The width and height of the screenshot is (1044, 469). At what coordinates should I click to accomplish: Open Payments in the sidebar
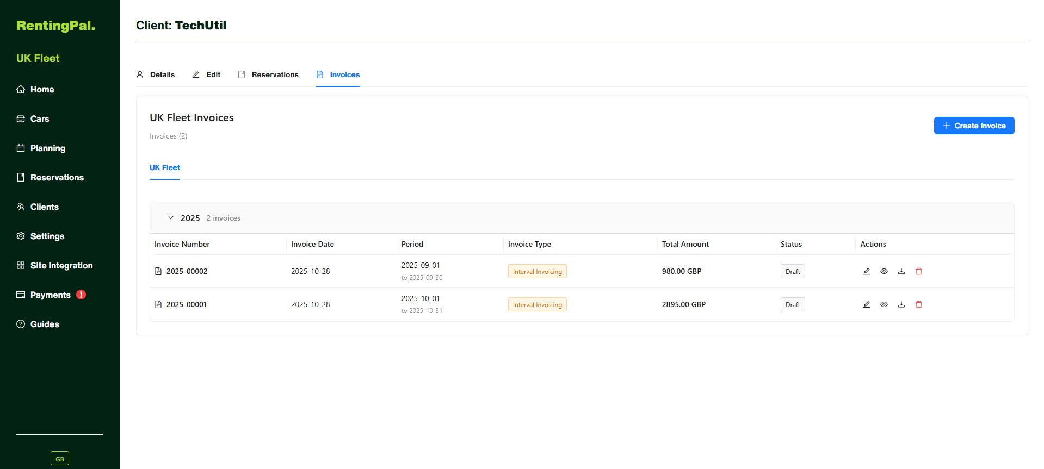(x=44, y=295)
